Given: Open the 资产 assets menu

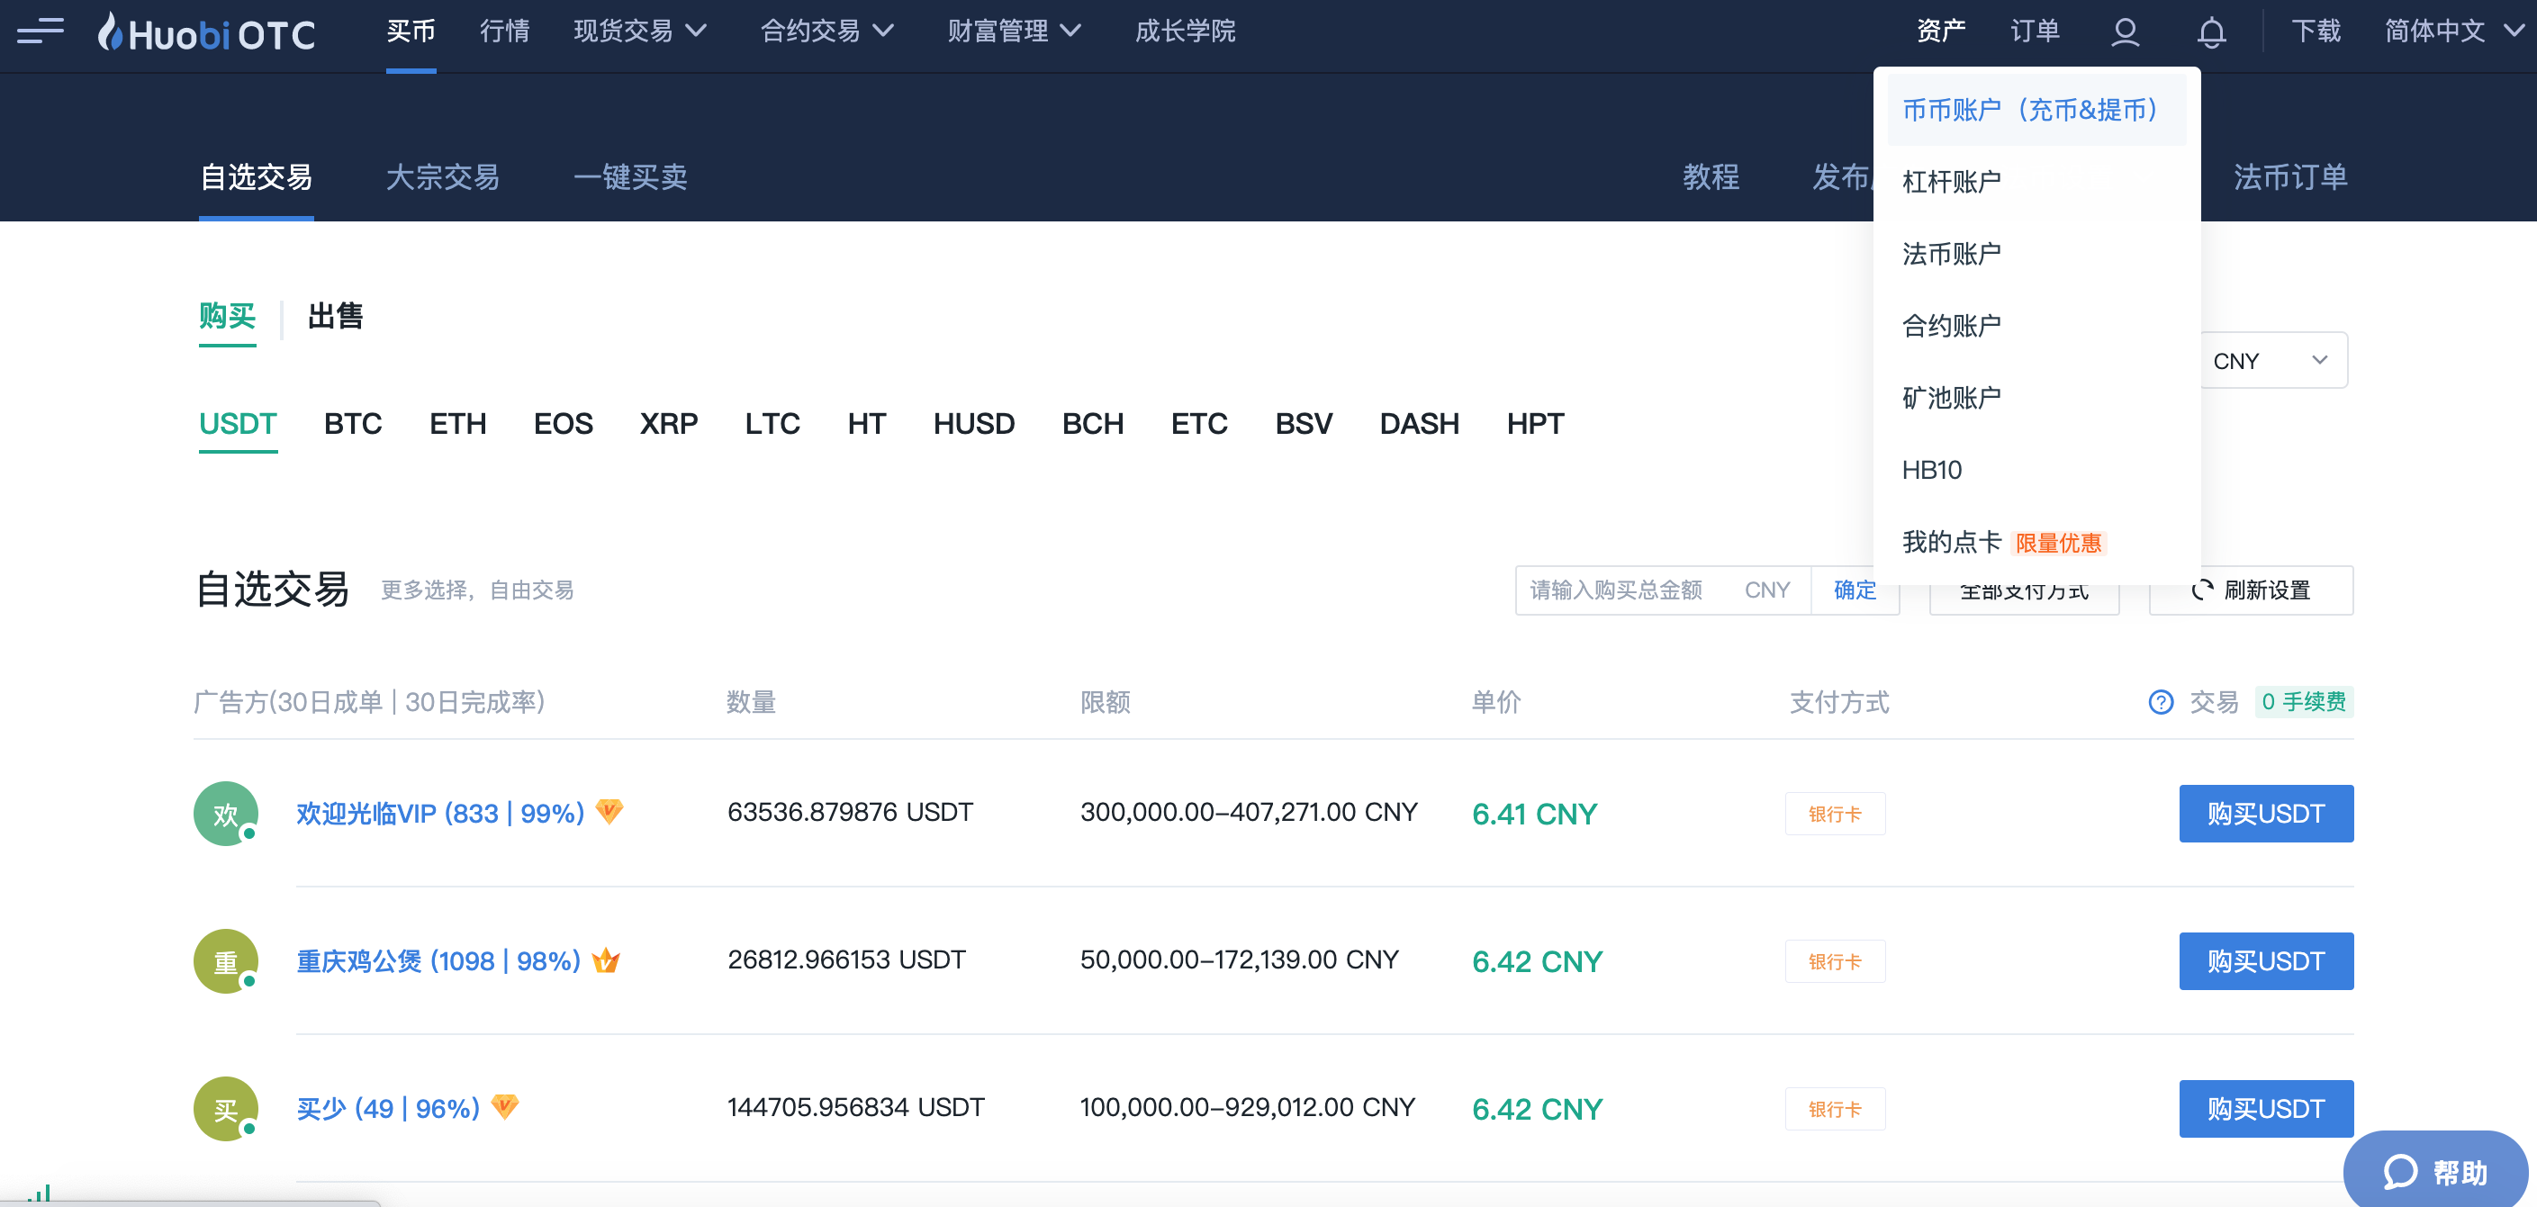Looking at the screenshot, I should click(1940, 31).
